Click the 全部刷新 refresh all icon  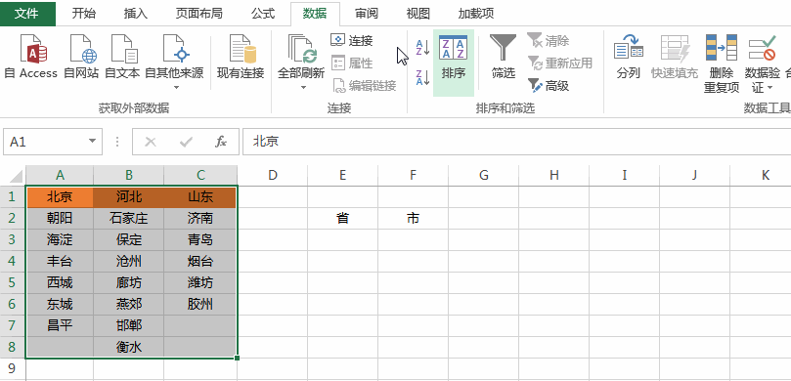click(x=301, y=49)
